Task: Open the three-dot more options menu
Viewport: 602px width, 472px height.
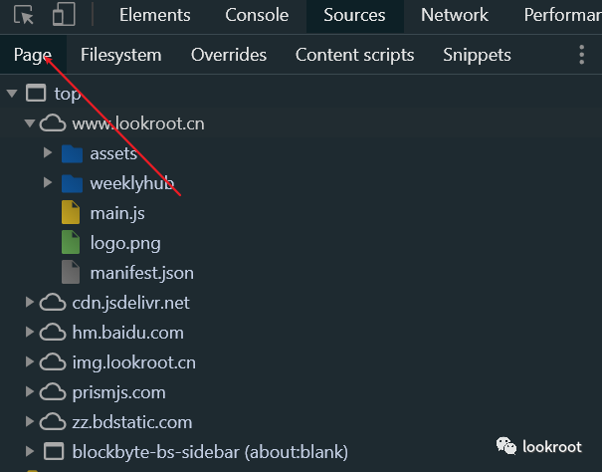Action: pyautogui.click(x=582, y=55)
